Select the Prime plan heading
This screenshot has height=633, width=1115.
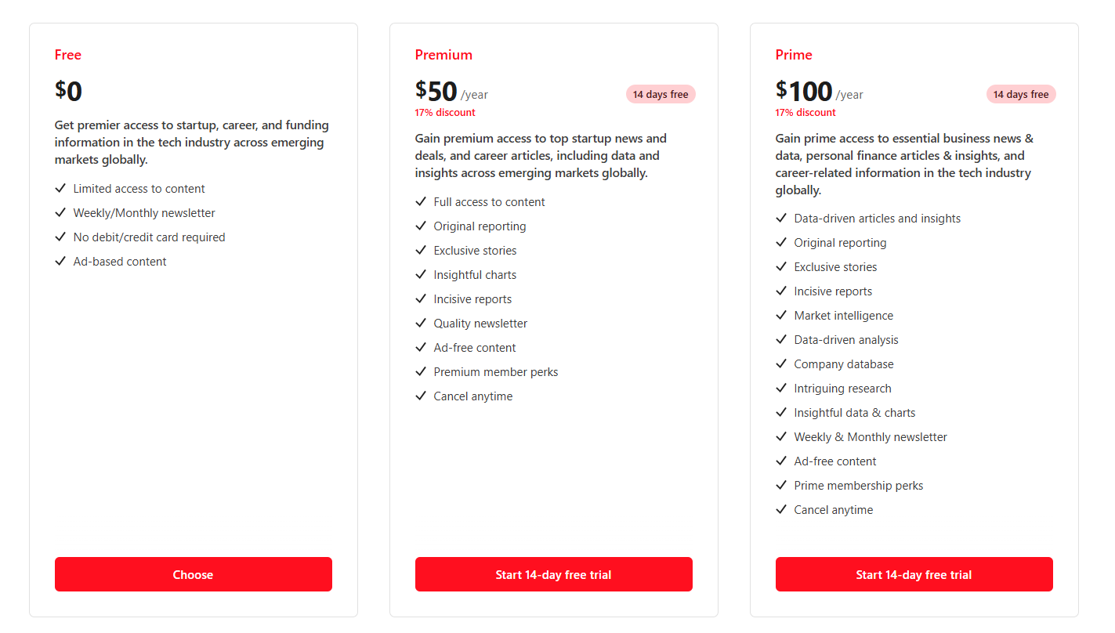pyautogui.click(x=794, y=55)
